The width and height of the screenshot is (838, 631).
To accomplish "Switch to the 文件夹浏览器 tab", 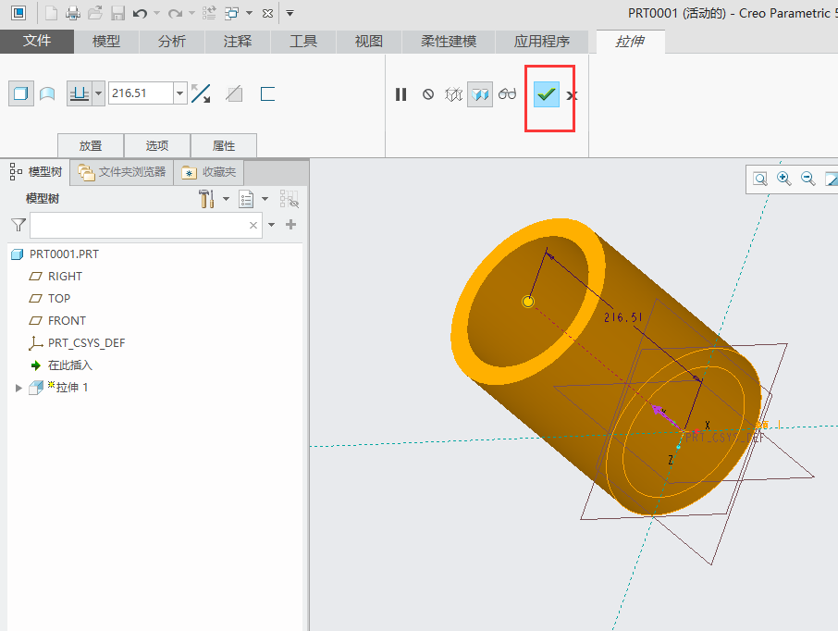I will (123, 172).
